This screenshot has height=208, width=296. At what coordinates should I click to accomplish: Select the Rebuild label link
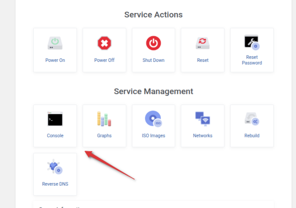click(x=252, y=135)
